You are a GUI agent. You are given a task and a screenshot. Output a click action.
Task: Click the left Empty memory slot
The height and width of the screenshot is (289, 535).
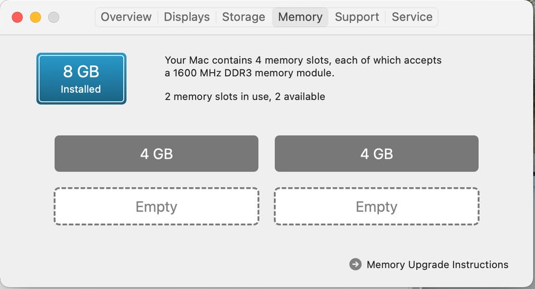point(156,207)
